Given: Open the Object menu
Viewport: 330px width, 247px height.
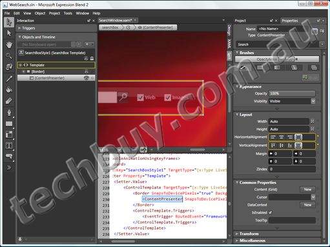Looking at the screenshot, I should 40,13.
